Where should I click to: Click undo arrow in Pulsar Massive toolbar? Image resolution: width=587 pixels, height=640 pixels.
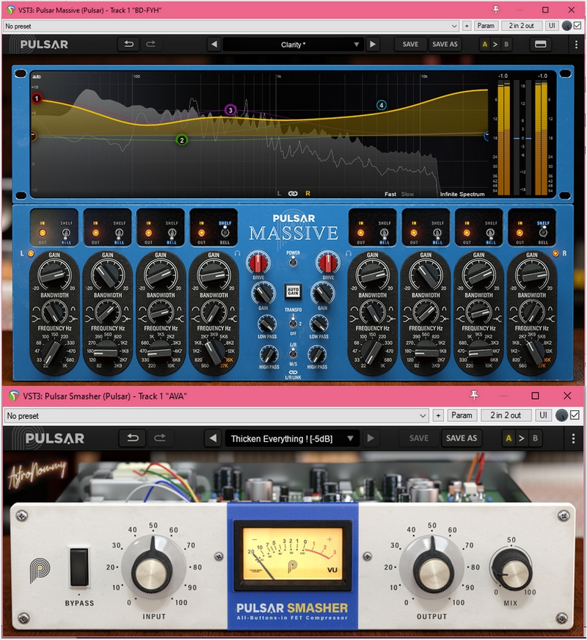click(128, 44)
